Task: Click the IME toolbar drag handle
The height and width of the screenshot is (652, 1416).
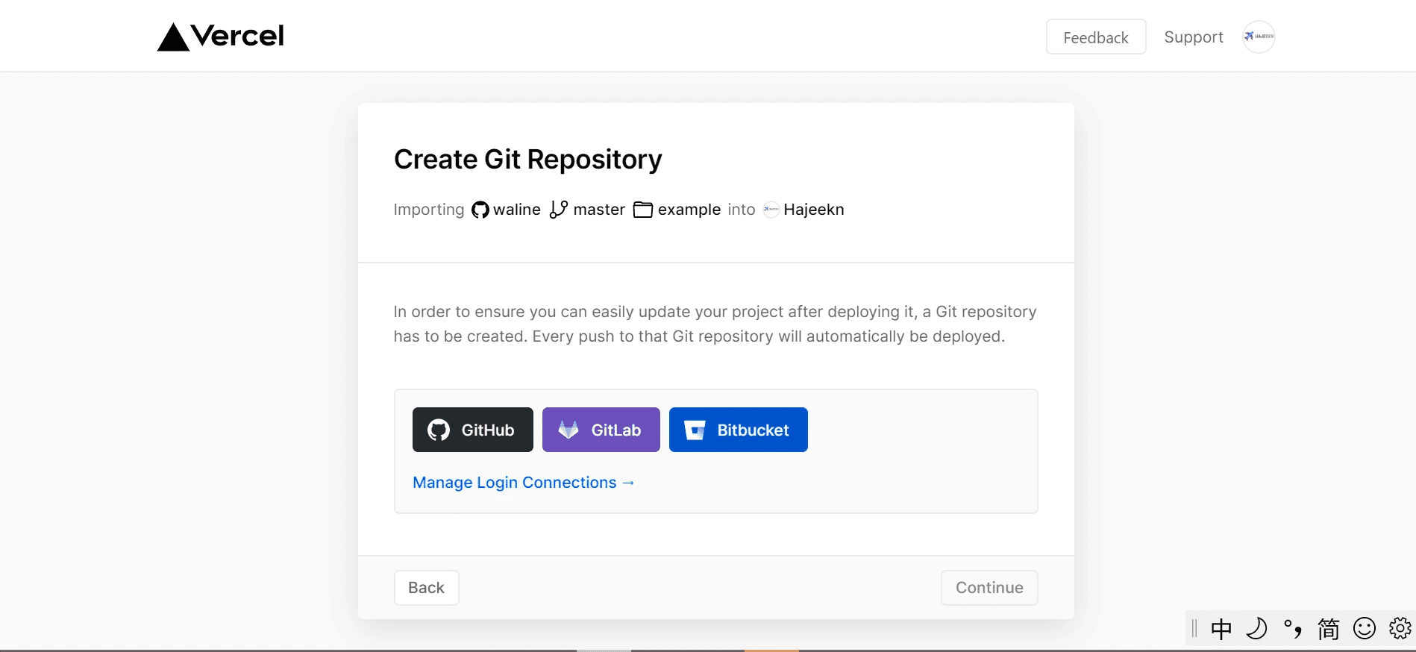Action: [1194, 629]
